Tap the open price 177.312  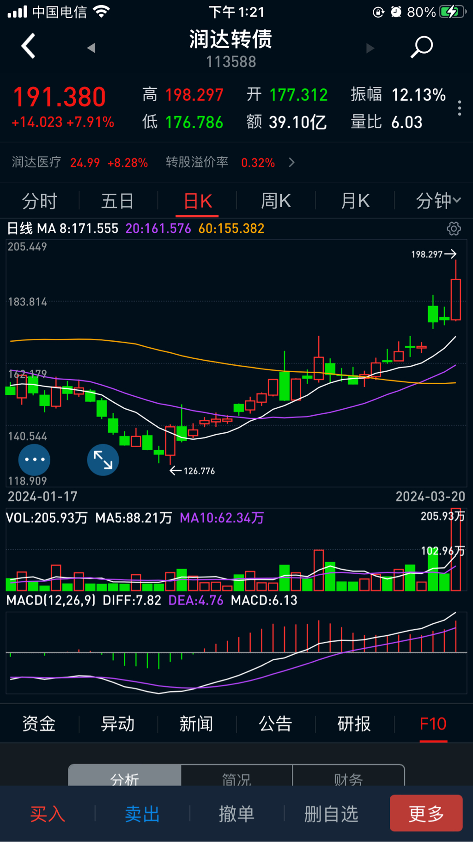point(298,95)
